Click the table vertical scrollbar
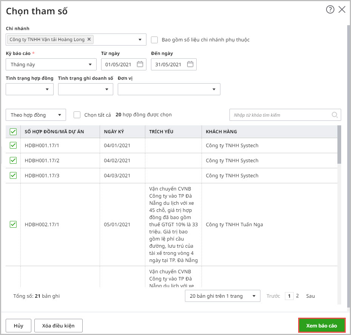This screenshot has width=351, height=335. [x=339, y=145]
